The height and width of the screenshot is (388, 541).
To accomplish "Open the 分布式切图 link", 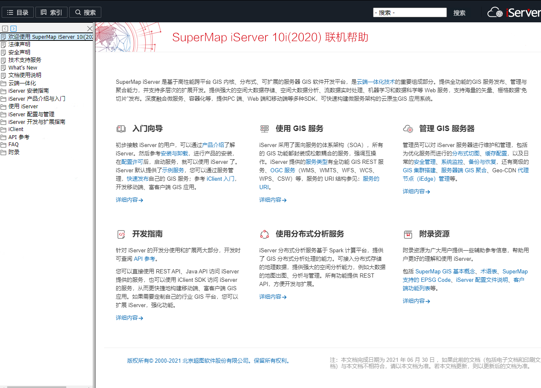I will [466, 153].
